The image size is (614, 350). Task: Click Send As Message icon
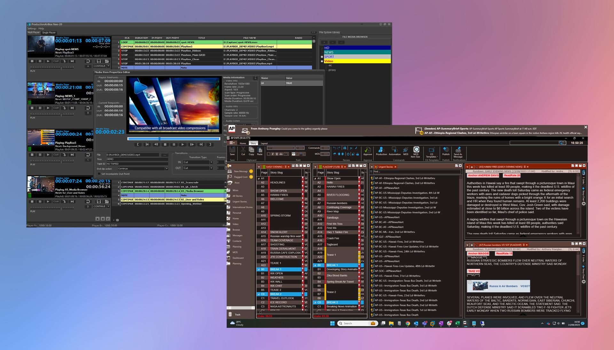[458, 150]
